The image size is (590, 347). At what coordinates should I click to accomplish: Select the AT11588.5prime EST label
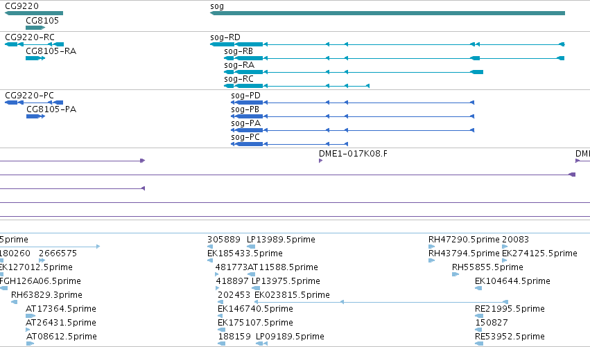pos(283,267)
